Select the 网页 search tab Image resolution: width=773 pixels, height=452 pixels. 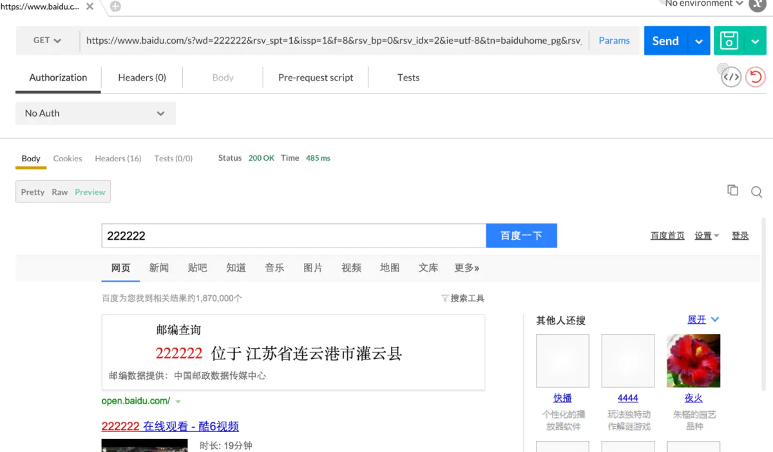tap(120, 268)
